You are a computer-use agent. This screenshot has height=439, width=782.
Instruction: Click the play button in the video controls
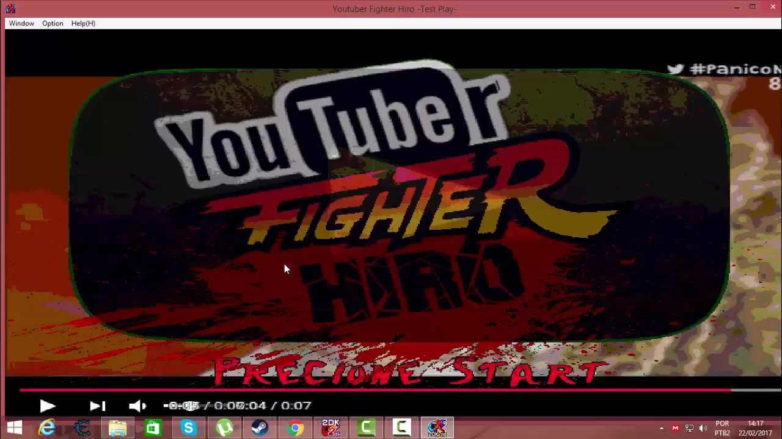(x=48, y=406)
